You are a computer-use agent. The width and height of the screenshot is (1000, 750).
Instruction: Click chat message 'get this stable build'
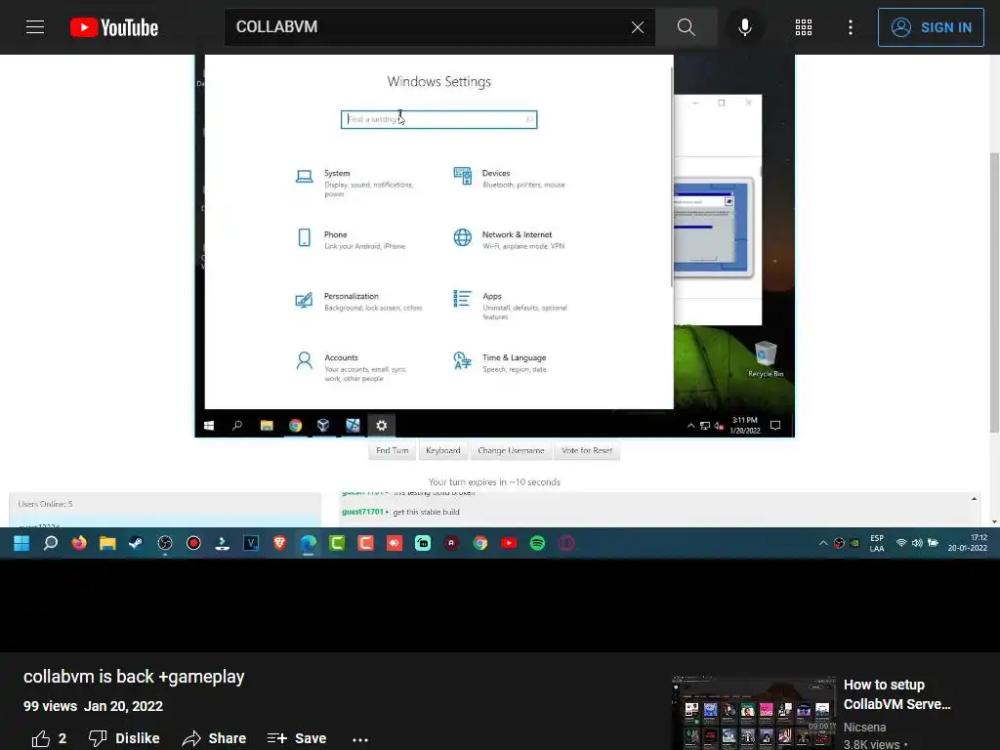click(426, 512)
